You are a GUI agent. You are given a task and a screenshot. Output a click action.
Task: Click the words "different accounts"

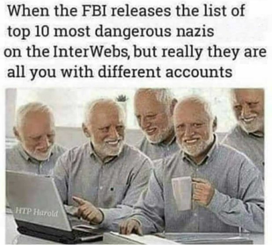(165, 71)
